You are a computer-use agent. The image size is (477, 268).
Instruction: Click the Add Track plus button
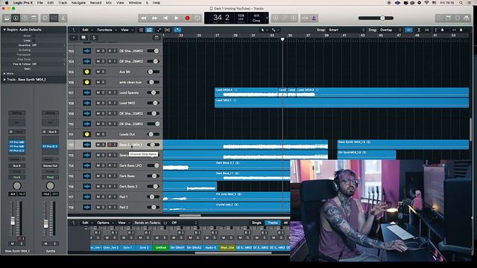tap(73, 37)
